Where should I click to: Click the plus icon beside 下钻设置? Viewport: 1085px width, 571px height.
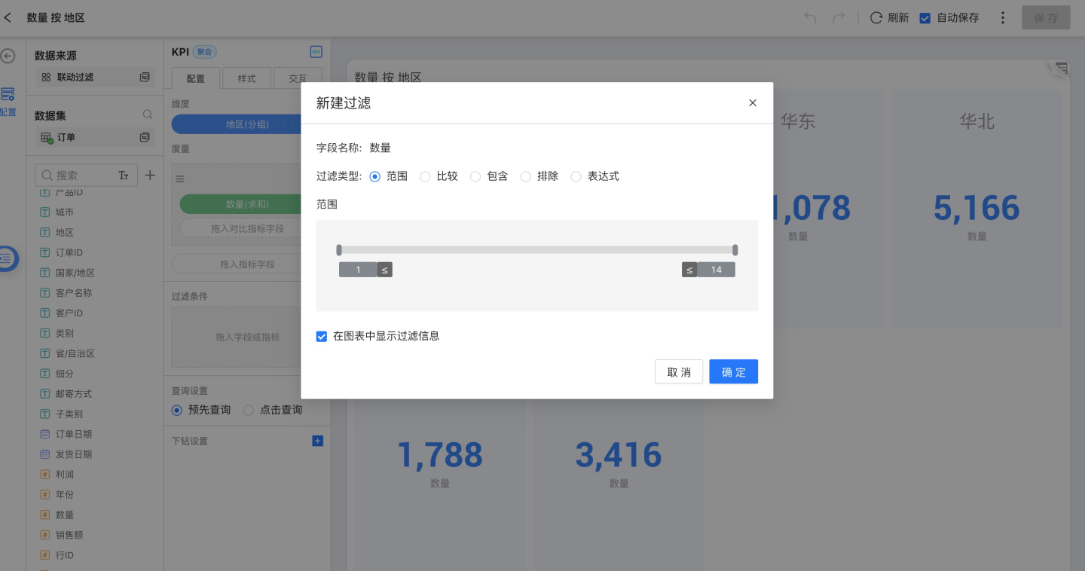point(317,441)
